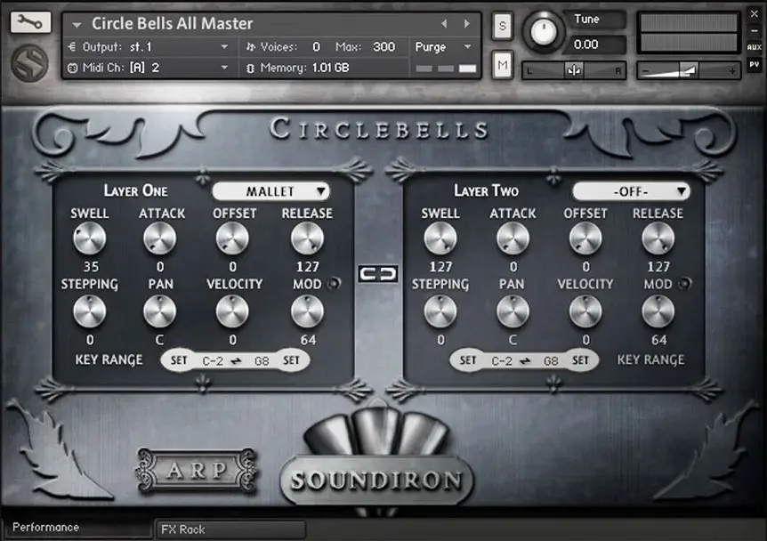
Task: Click Layer Two low key SET button
Action: click(x=468, y=360)
